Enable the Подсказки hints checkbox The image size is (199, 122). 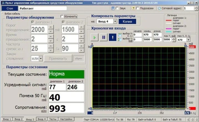(137, 8)
